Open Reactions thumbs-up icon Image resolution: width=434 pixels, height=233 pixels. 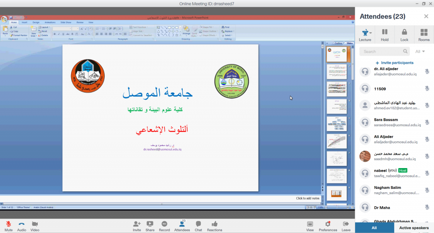[x=214, y=224]
